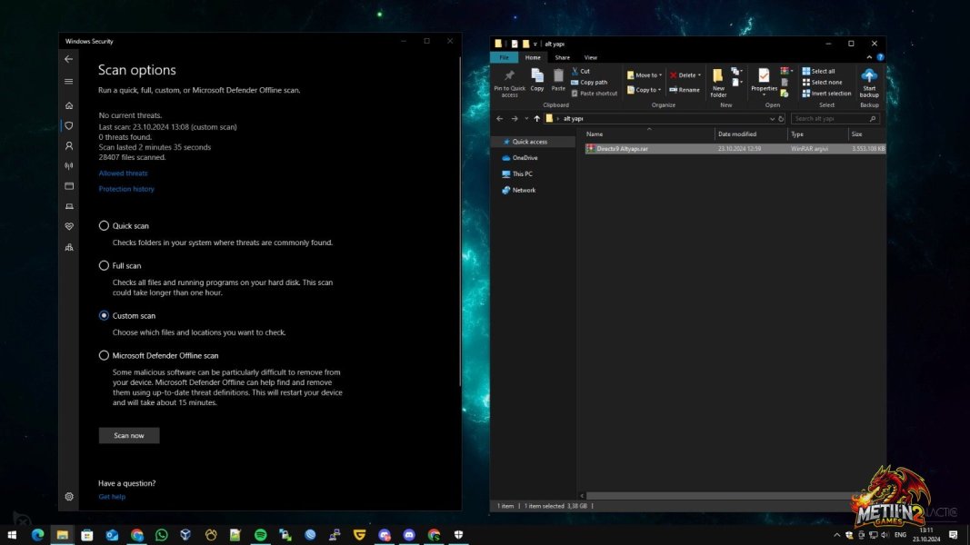Click the Scan now button
Screen dimensions: 970x545
point(129,436)
